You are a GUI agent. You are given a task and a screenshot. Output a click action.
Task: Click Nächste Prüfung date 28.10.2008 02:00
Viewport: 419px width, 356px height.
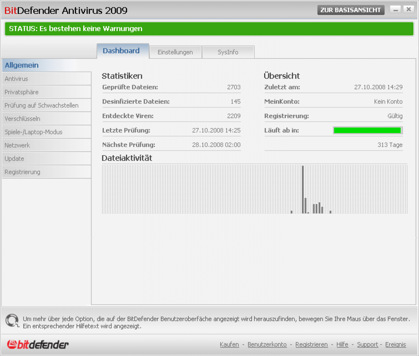216,145
